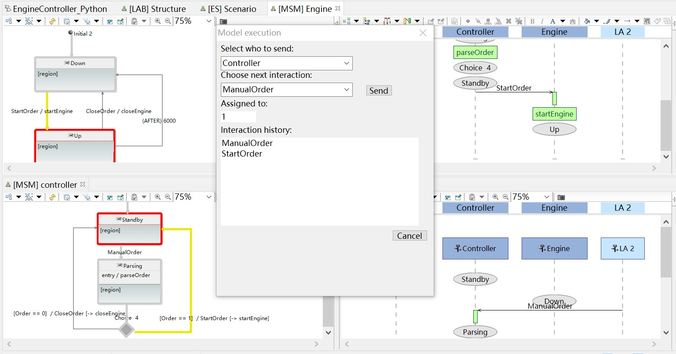Select ManualOrder in Interaction history list

tap(247, 143)
